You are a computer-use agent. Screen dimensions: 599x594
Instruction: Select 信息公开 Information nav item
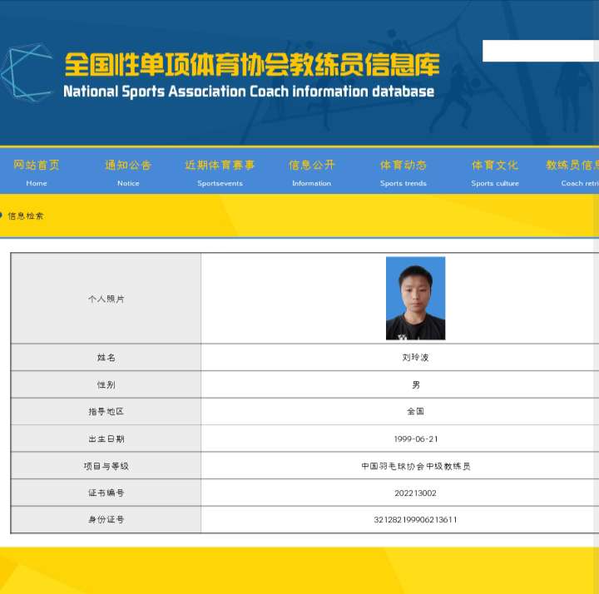pos(311,172)
